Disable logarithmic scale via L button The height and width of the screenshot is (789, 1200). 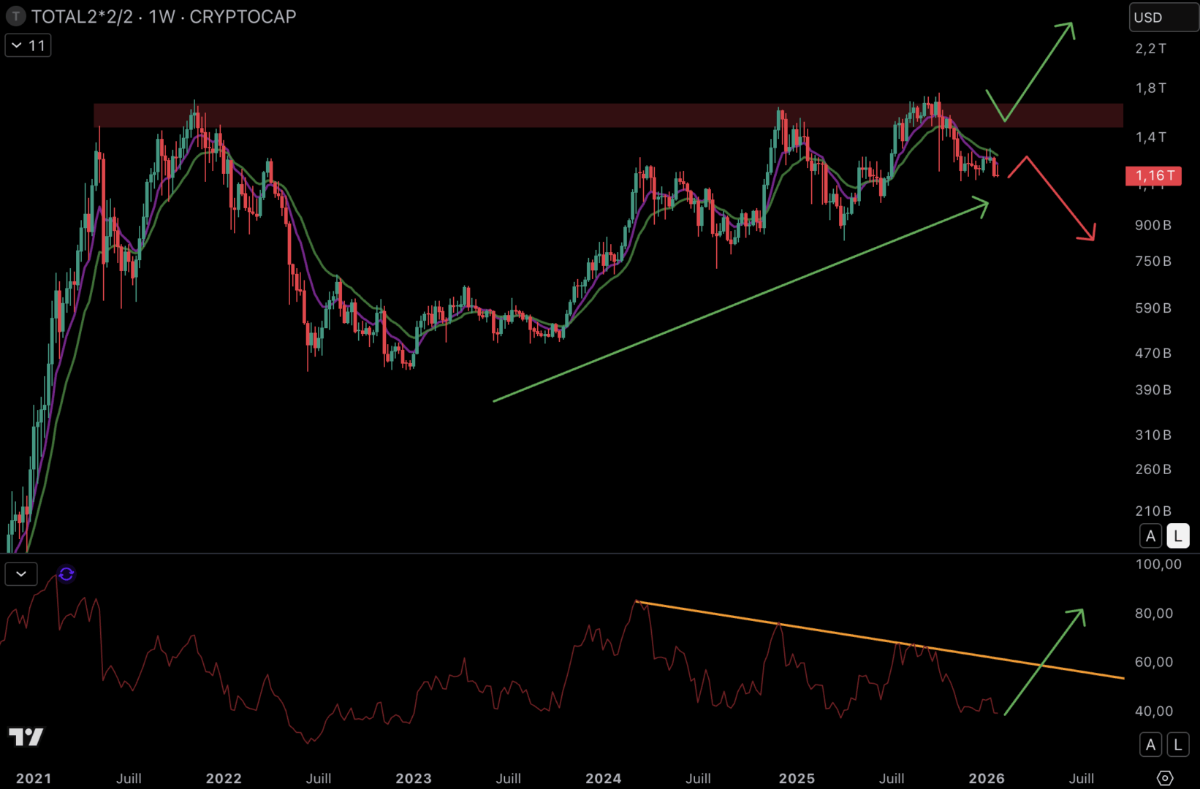point(1177,535)
